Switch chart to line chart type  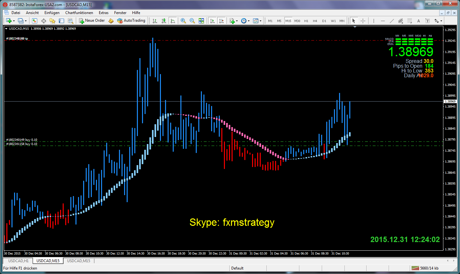click(173, 21)
